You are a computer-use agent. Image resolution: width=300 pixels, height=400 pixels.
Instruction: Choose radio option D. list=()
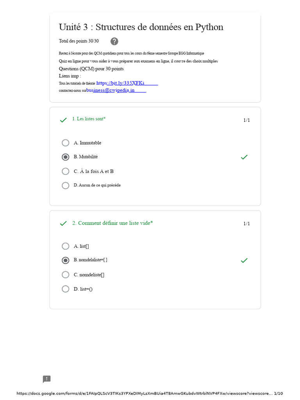(x=66, y=289)
